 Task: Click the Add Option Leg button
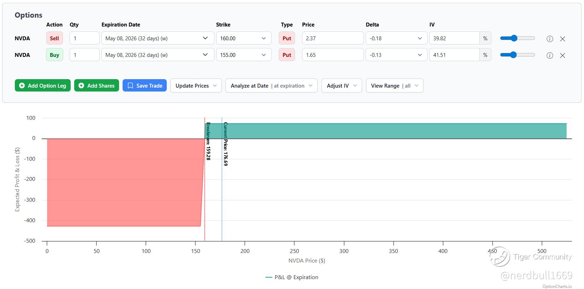[43, 85]
